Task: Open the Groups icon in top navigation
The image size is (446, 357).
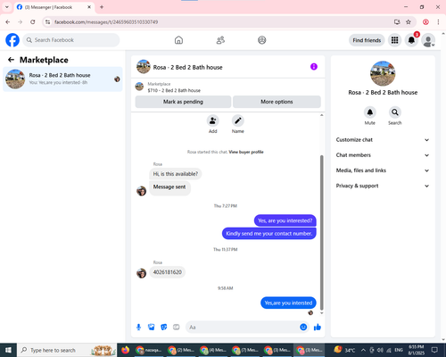Action: 262,40
